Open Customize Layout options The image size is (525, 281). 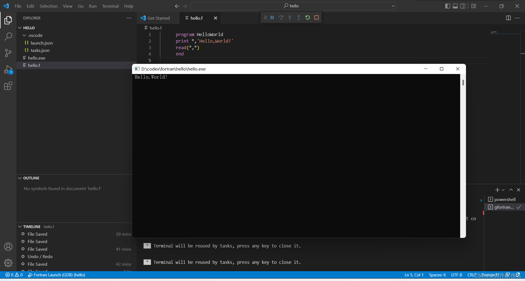[474, 6]
